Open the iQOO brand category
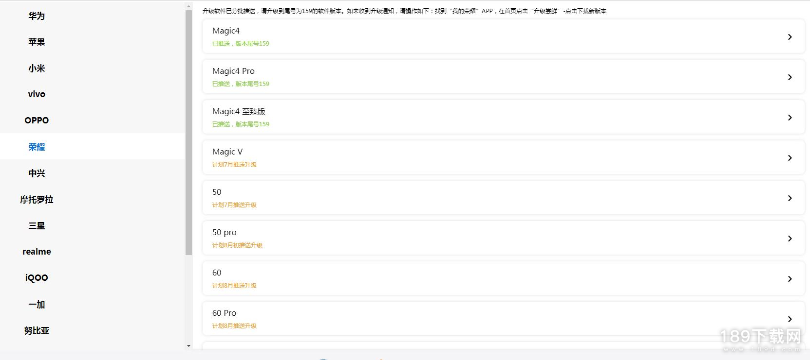Viewport: 810px width, 360px height. (37, 278)
